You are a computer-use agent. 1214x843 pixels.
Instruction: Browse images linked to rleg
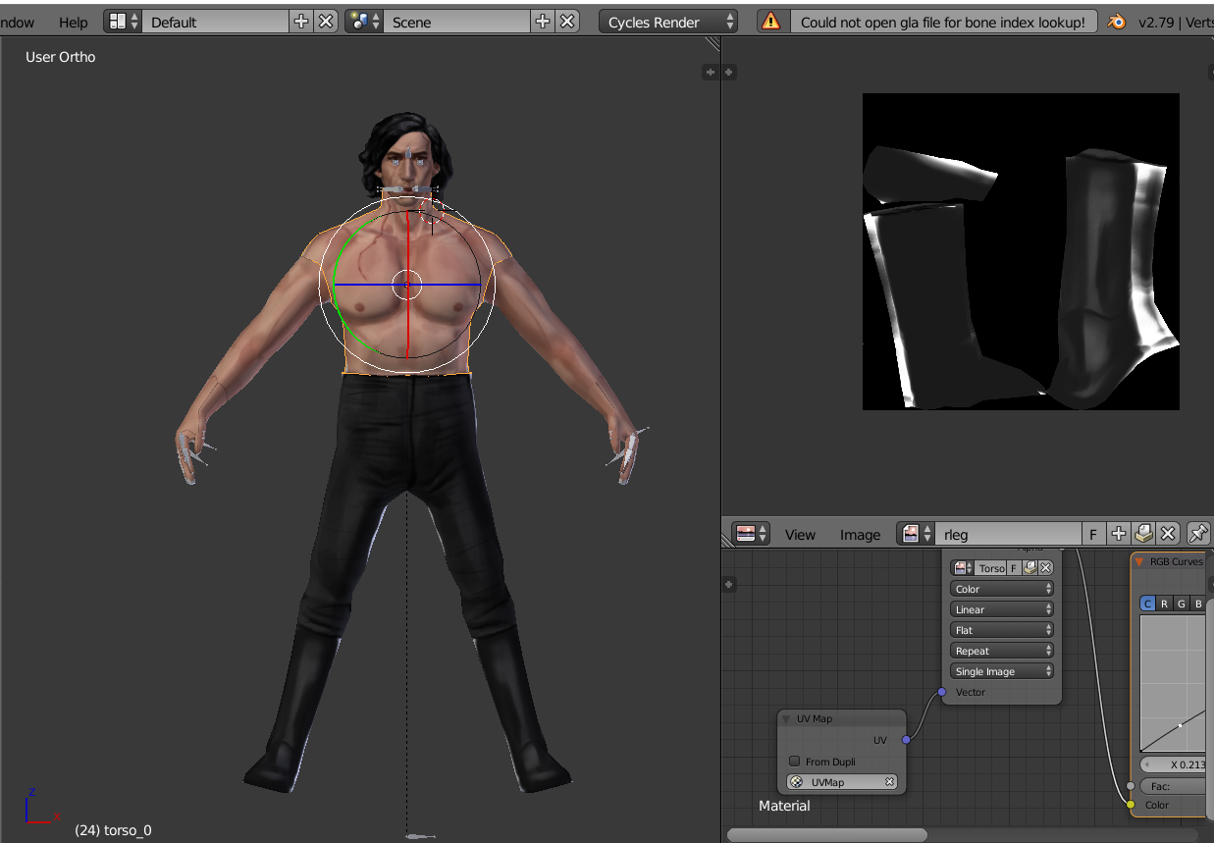coord(917,534)
